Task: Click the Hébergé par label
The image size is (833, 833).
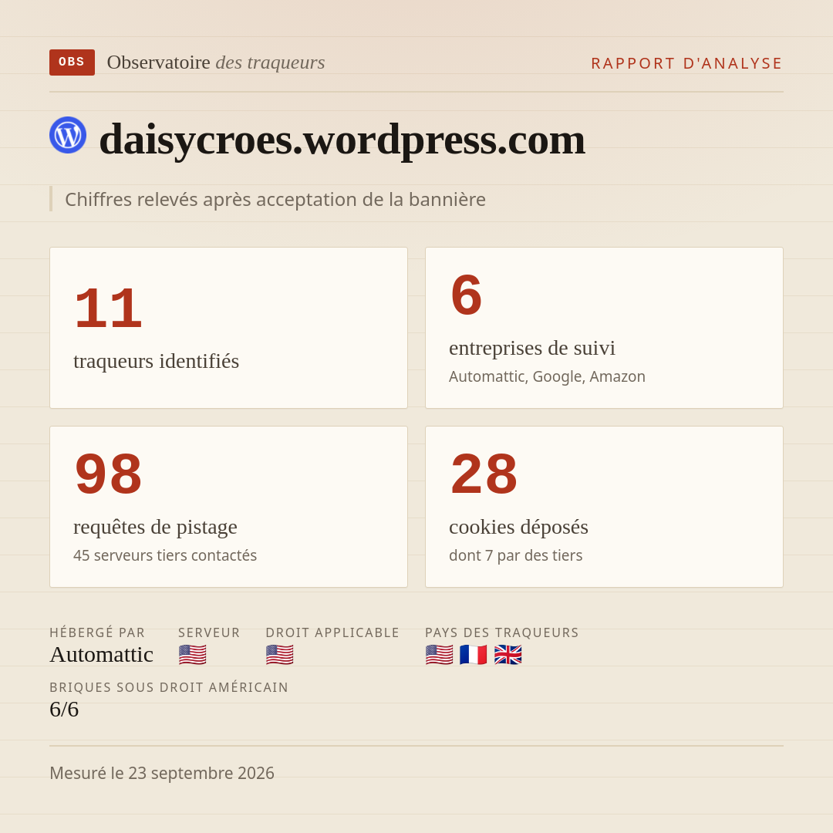Action: (x=97, y=632)
